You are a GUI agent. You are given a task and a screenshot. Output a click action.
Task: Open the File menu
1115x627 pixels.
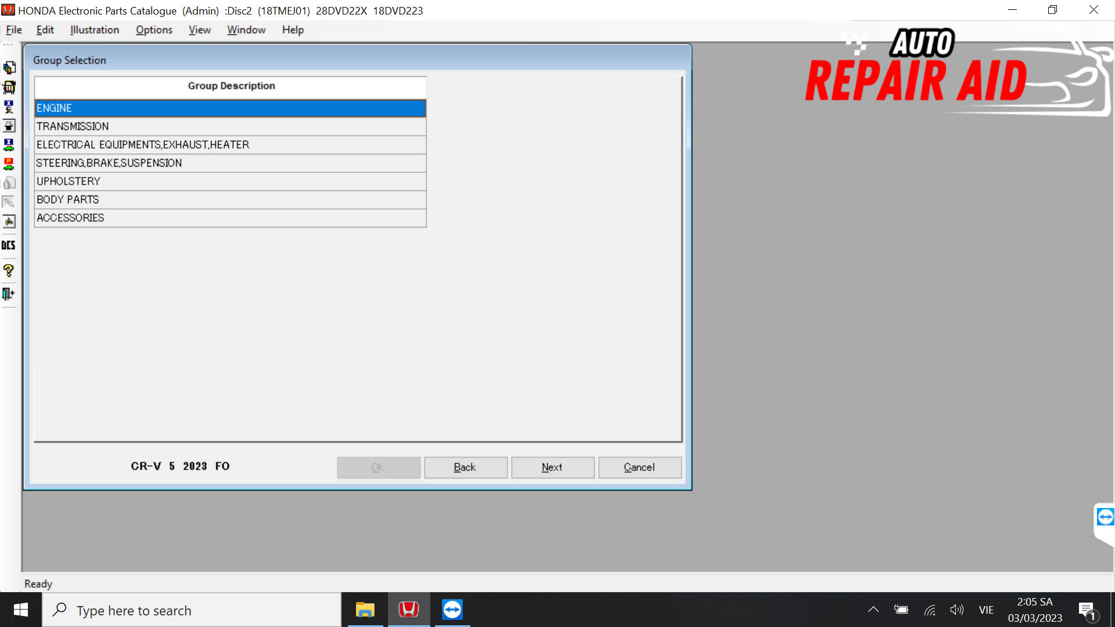[x=14, y=30]
